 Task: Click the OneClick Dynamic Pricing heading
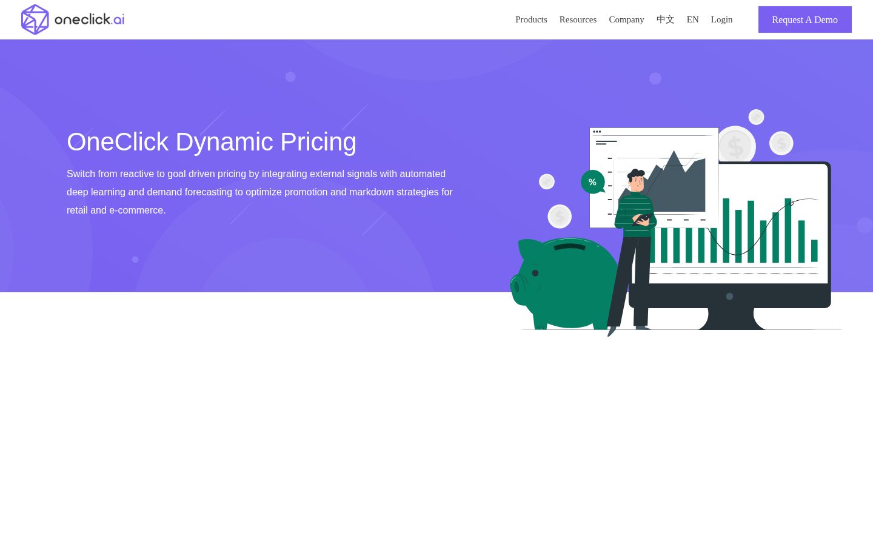click(x=212, y=142)
